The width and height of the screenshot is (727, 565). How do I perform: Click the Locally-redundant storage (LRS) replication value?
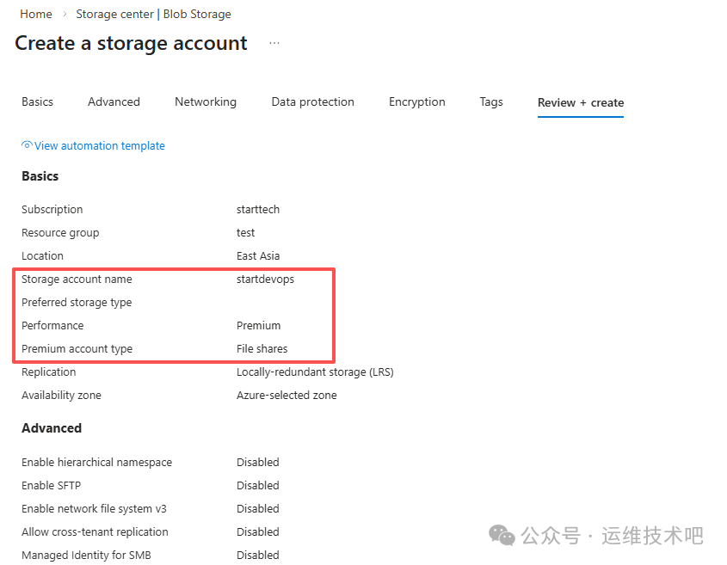click(x=315, y=372)
